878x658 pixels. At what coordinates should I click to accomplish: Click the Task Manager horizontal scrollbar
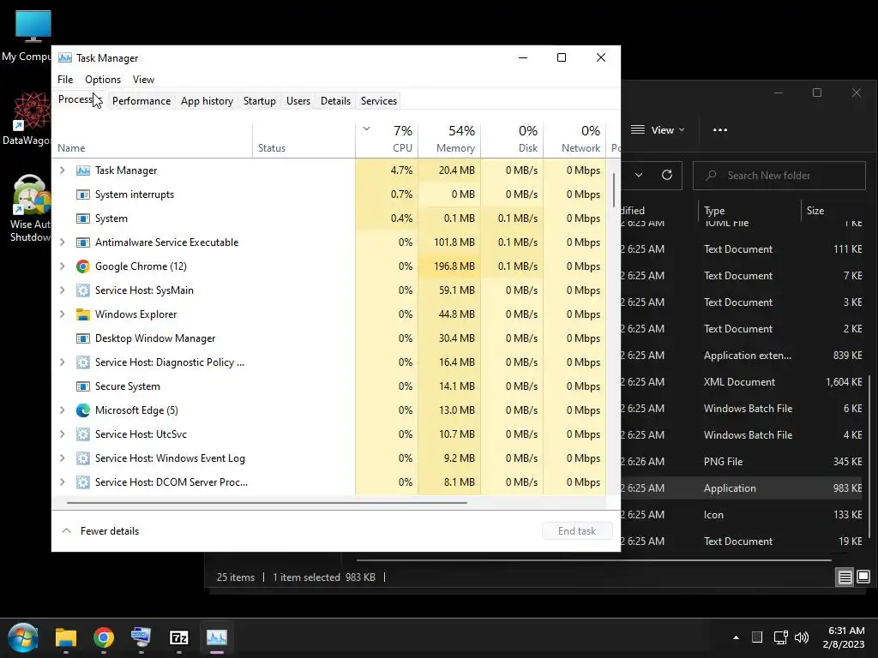click(x=267, y=502)
